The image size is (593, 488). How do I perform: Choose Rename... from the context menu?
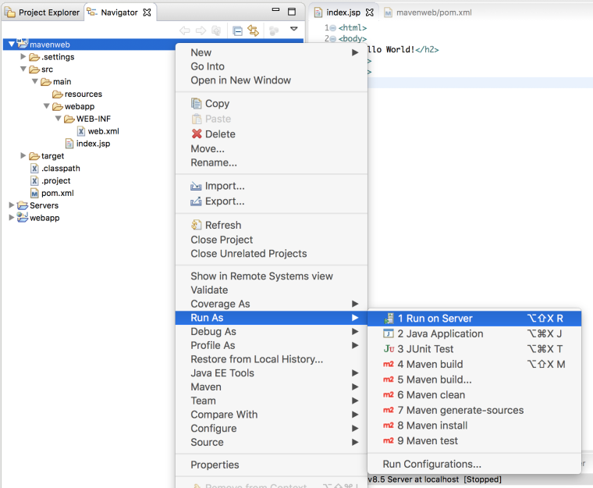[x=272, y=162]
